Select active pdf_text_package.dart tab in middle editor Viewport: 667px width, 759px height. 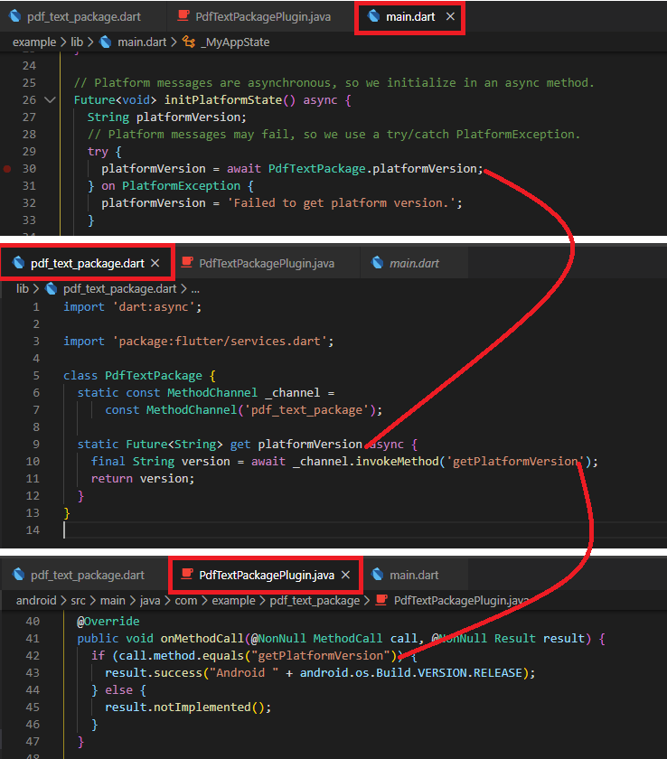pos(87,263)
